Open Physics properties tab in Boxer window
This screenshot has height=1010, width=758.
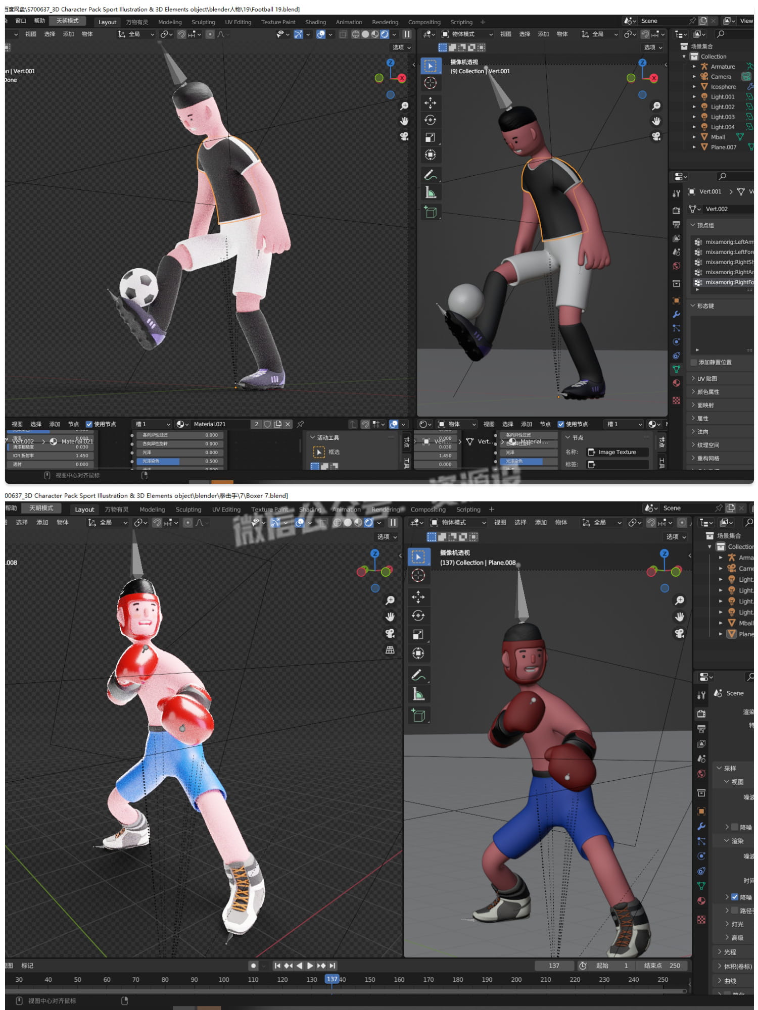point(701,856)
